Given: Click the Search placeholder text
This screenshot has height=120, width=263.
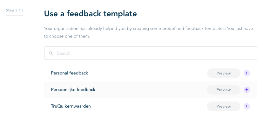Looking at the screenshot, I should pos(64,53).
